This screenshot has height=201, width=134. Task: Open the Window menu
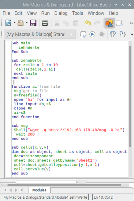96,13
